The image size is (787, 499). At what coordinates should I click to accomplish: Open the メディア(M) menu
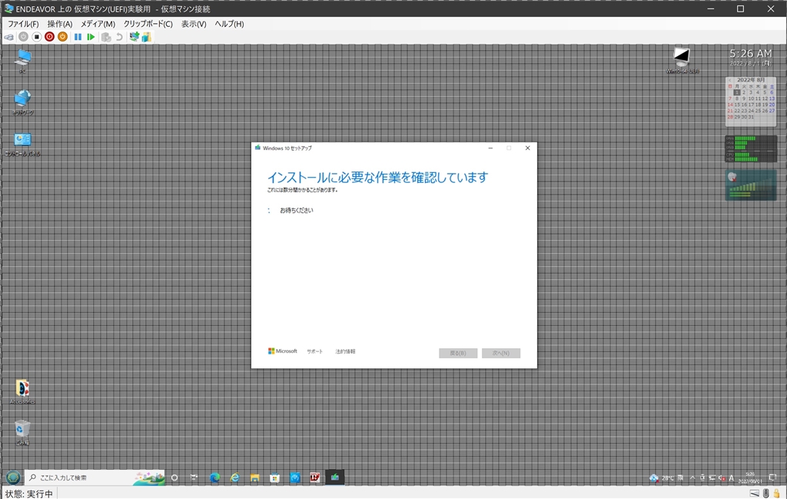click(x=98, y=24)
